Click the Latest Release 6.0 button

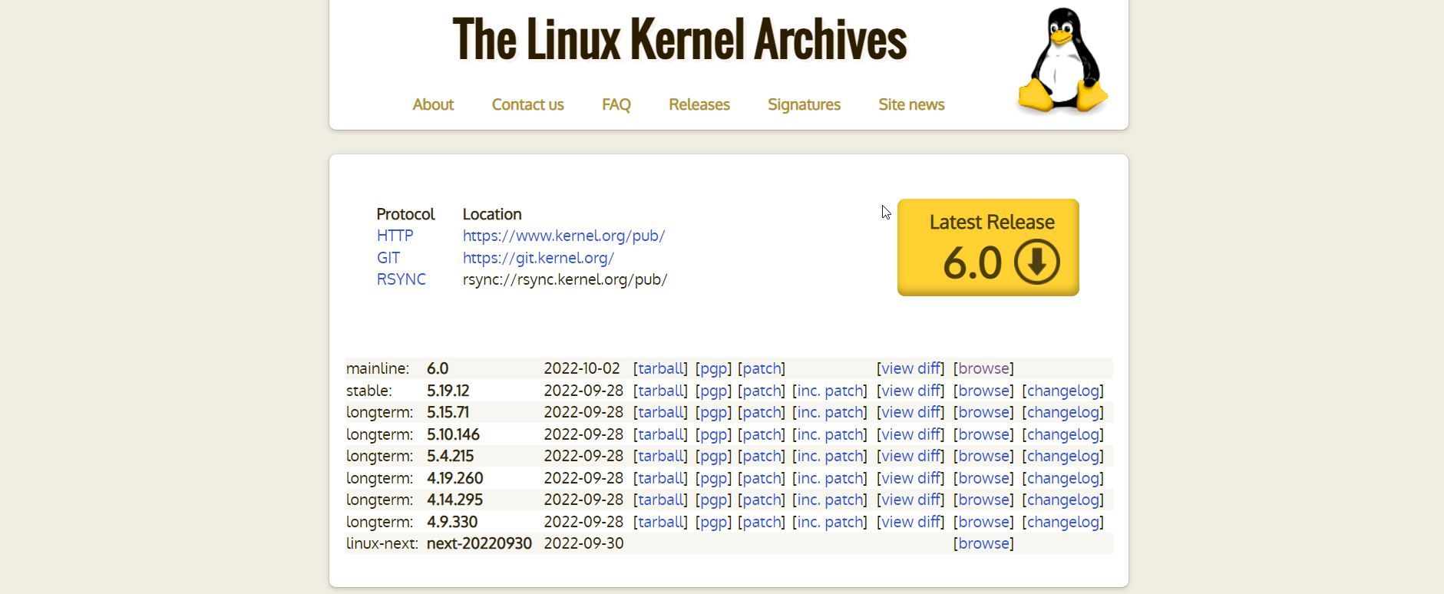pyautogui.click(x=988, y=247)
